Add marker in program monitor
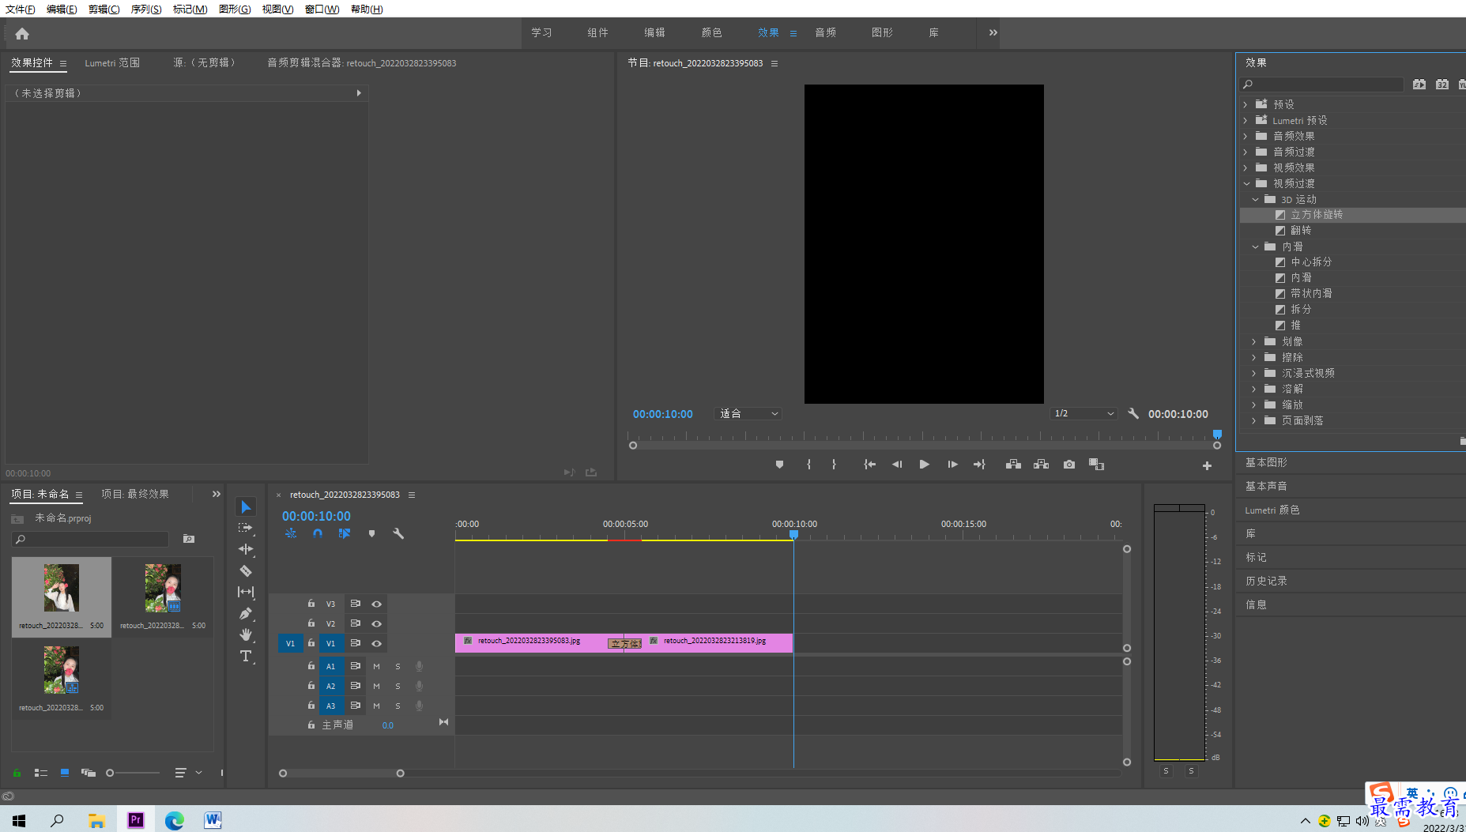The width and height of the screenshot is (1466, 832). [779, 465]
